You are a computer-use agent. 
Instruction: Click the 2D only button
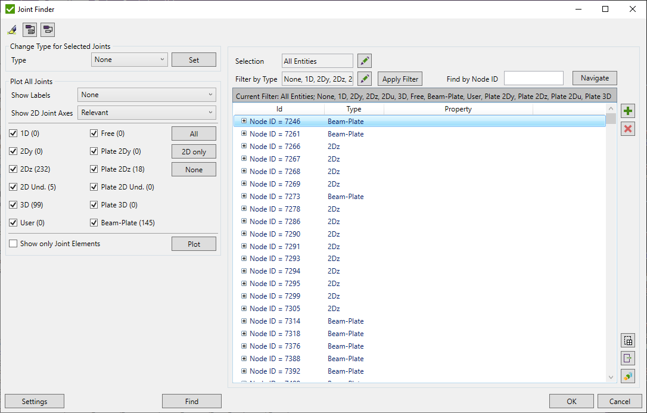tap(194, 151)
